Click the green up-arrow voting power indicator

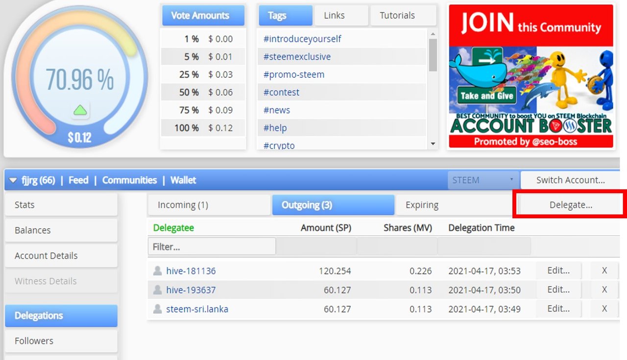(80, 110)
